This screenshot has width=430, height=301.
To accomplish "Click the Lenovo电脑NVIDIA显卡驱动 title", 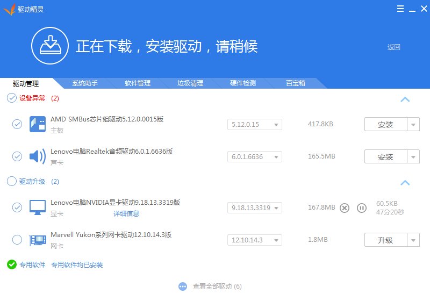I will click(x=115, y=203).
